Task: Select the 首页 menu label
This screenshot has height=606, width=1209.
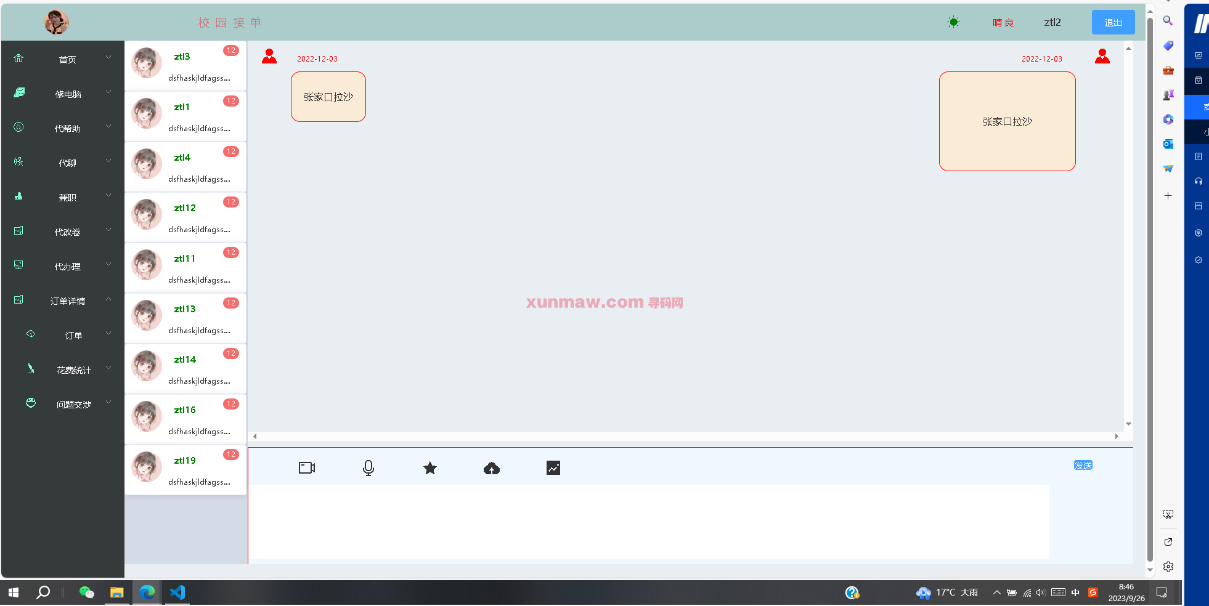Action: coord(68,60)
